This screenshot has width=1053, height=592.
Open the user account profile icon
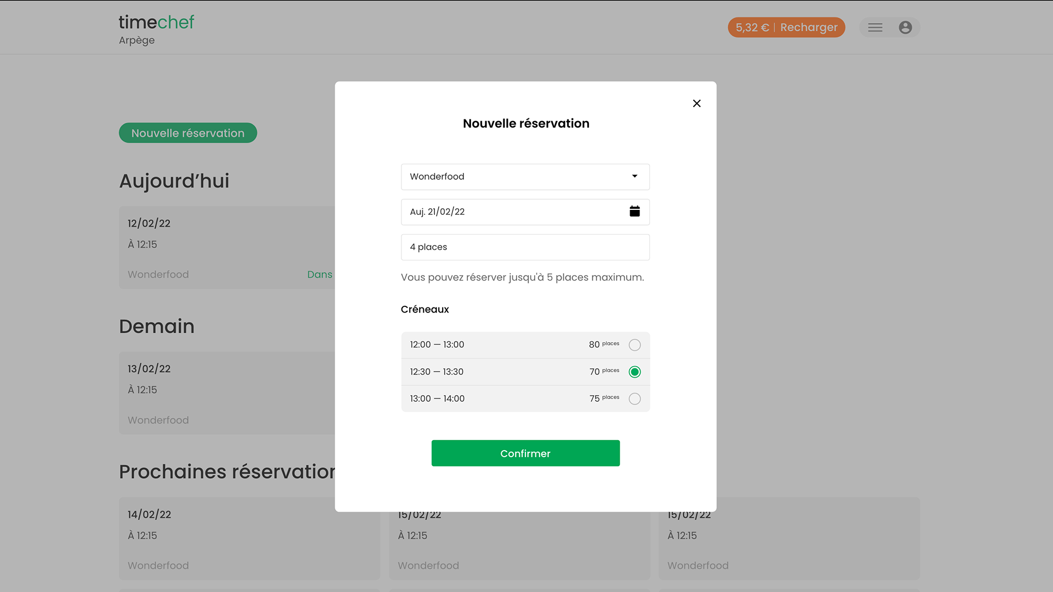pos(905,27)
